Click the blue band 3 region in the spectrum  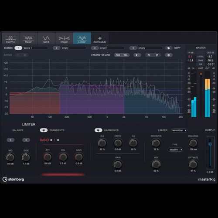tap(153, 102)
